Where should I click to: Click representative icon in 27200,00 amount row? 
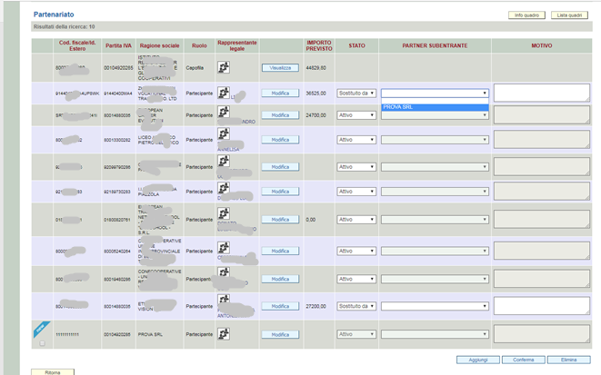(x=224, y=300)
